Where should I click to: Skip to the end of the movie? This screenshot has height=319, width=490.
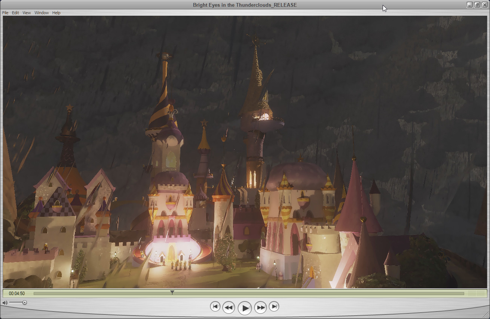[x=274, y=307]
